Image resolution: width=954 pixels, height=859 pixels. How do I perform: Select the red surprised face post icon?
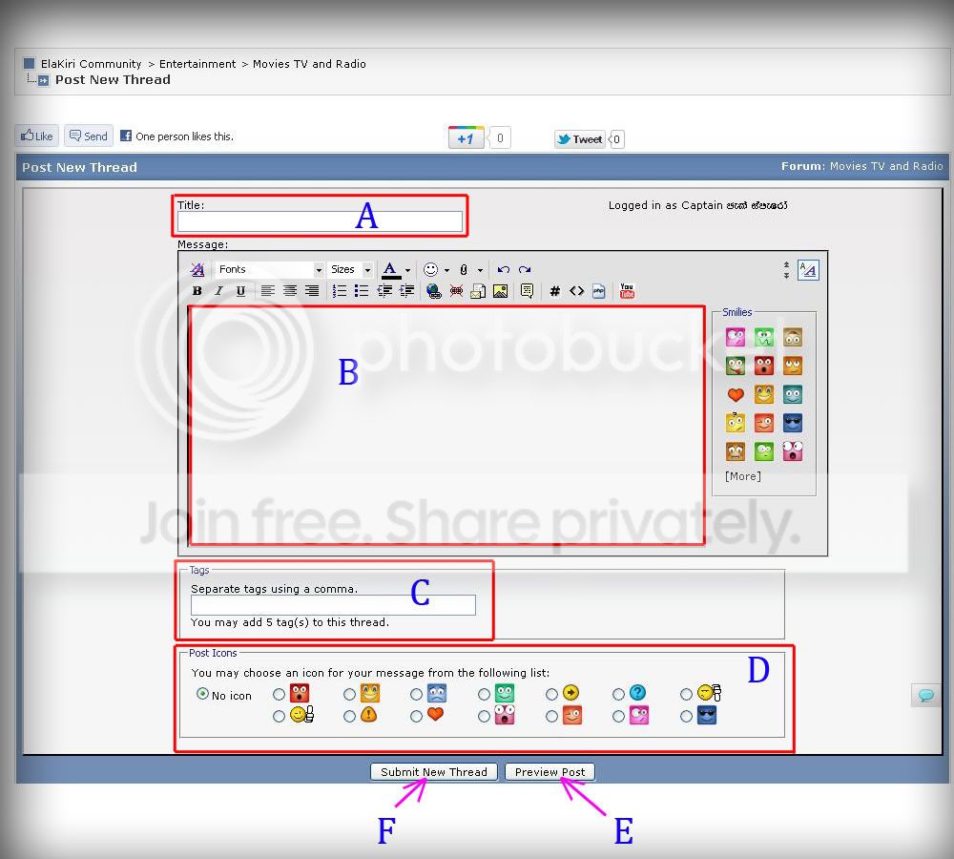pos(280,694)
